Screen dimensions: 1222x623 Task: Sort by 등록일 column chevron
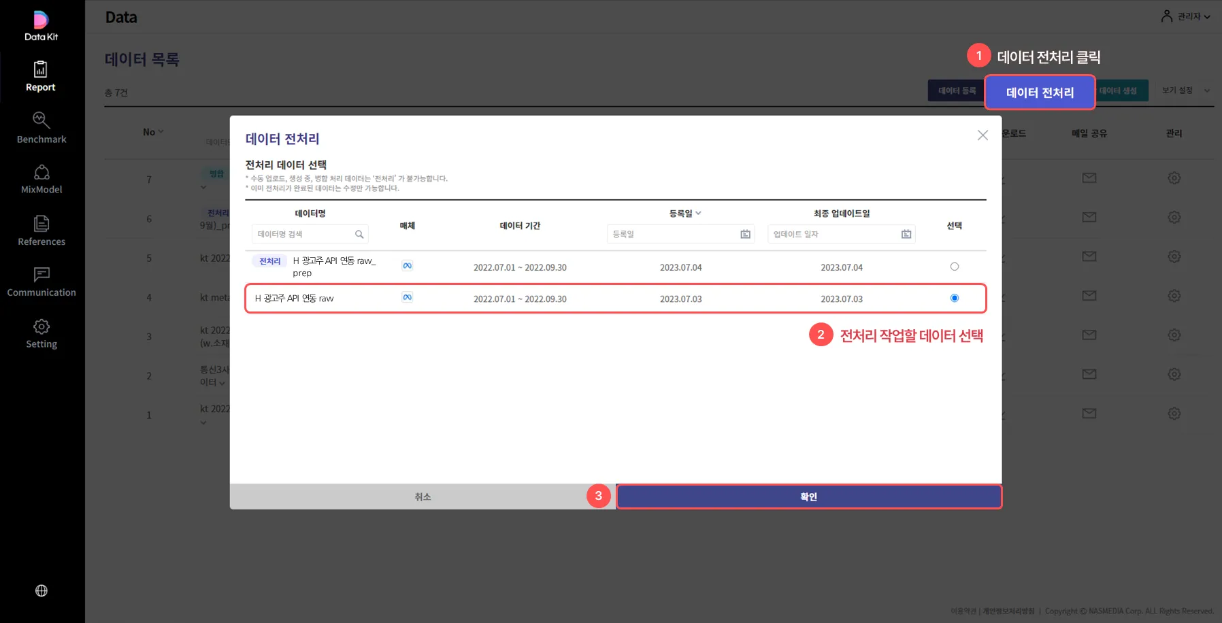coord(698,213)
